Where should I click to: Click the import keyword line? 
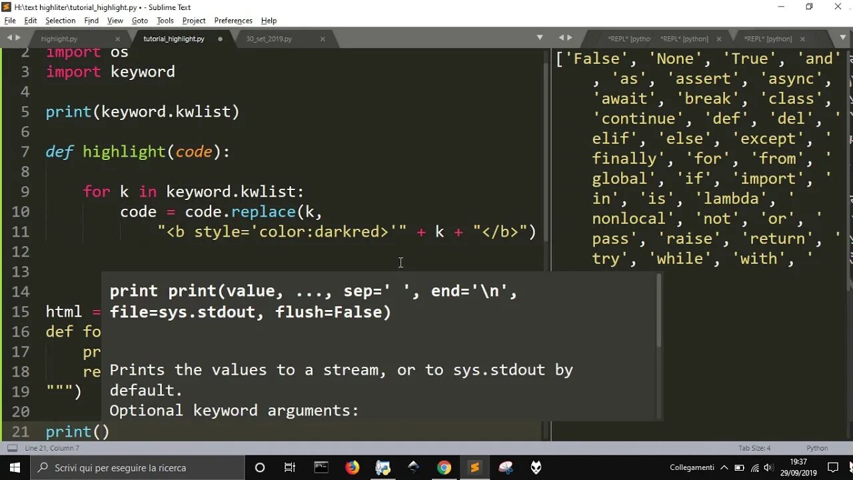pyautogui.click(x=111, y=71)
